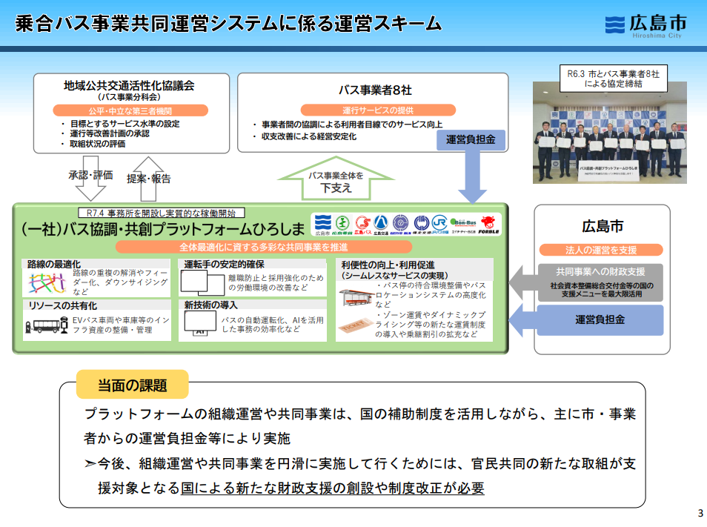The width and height of the screenshot is (707, 527).
Task: Select the JR bus logo
Action: click(439, 224)
